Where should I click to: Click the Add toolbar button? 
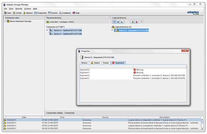click(7, 13)
